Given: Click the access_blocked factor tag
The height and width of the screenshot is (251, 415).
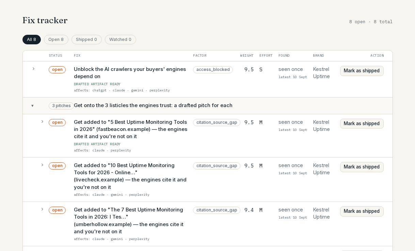Looking at the screenshot, I should [213, 70].
